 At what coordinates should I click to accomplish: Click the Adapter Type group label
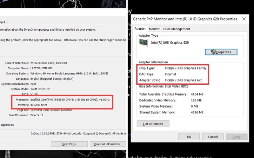(148, 36)
